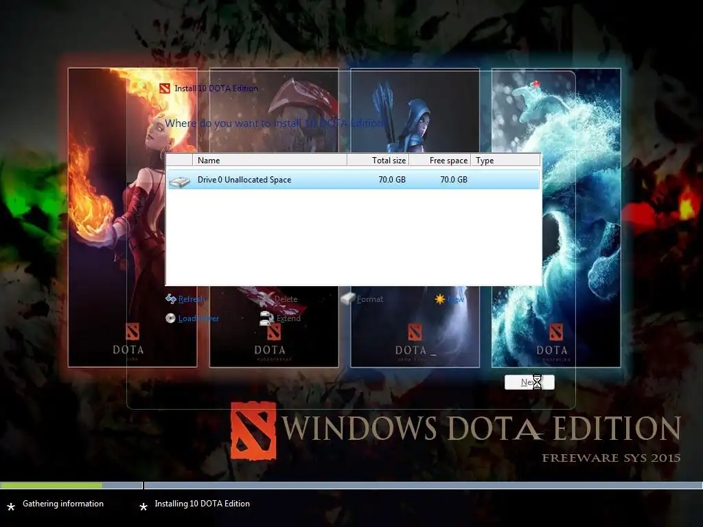This screenshot has width=703, height=527.
Task: Open the Load driver link
Action: click(198, 318)
